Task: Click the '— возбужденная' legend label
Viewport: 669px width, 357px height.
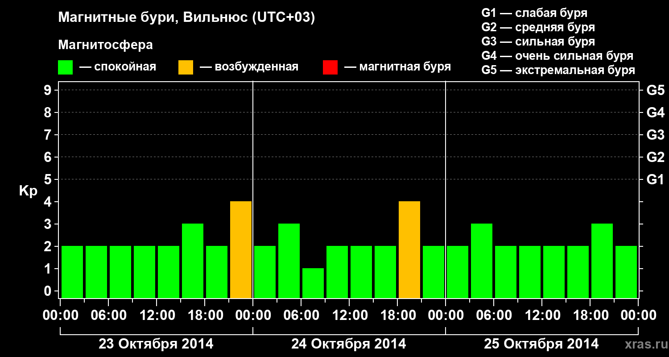Action: (249, 67)
